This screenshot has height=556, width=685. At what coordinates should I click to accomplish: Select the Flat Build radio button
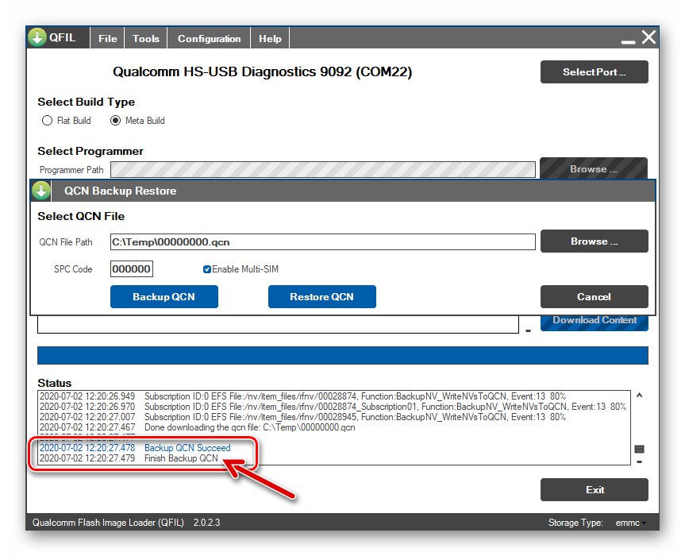pyautogui.click(x=47, y=121)
